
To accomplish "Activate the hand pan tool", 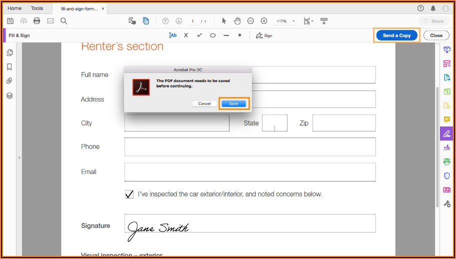I will tap(237, 21).
